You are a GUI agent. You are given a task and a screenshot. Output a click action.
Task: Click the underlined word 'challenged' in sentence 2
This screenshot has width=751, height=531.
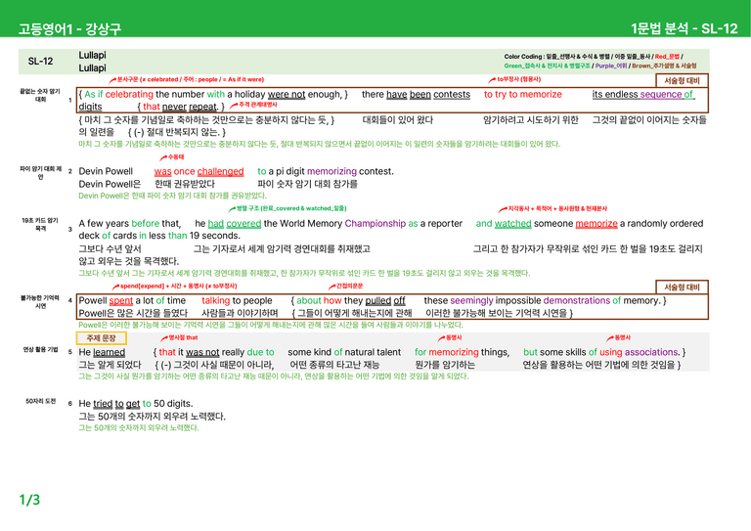pos(220,171)
